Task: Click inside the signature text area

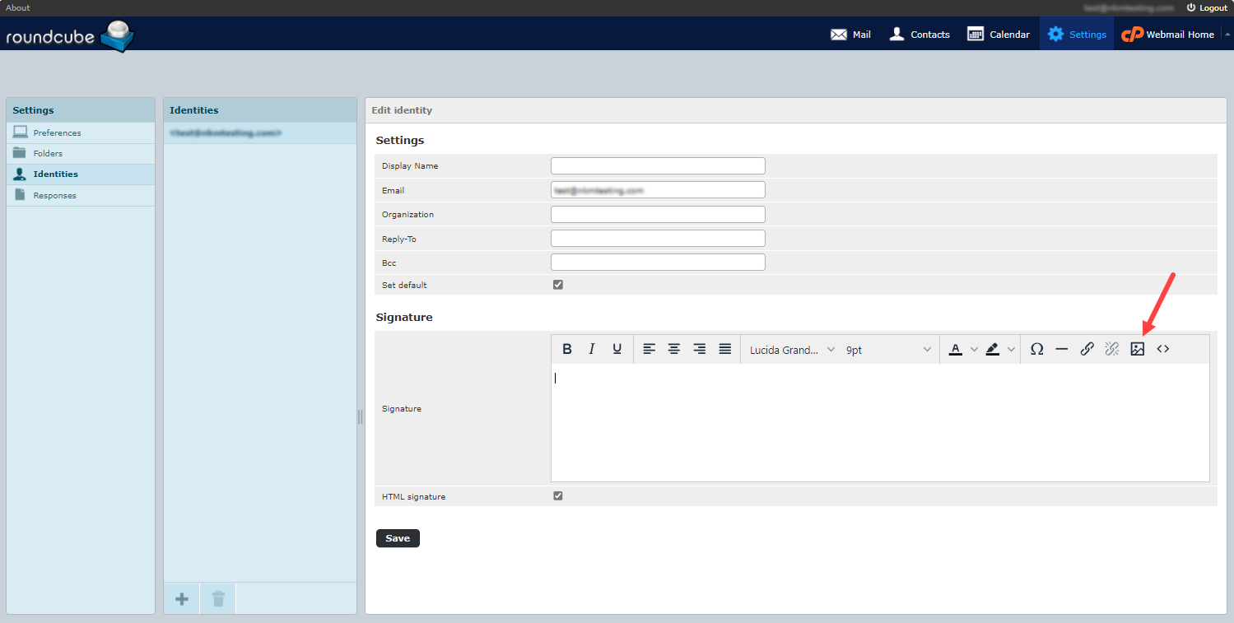Action: [x=880, y=422]
